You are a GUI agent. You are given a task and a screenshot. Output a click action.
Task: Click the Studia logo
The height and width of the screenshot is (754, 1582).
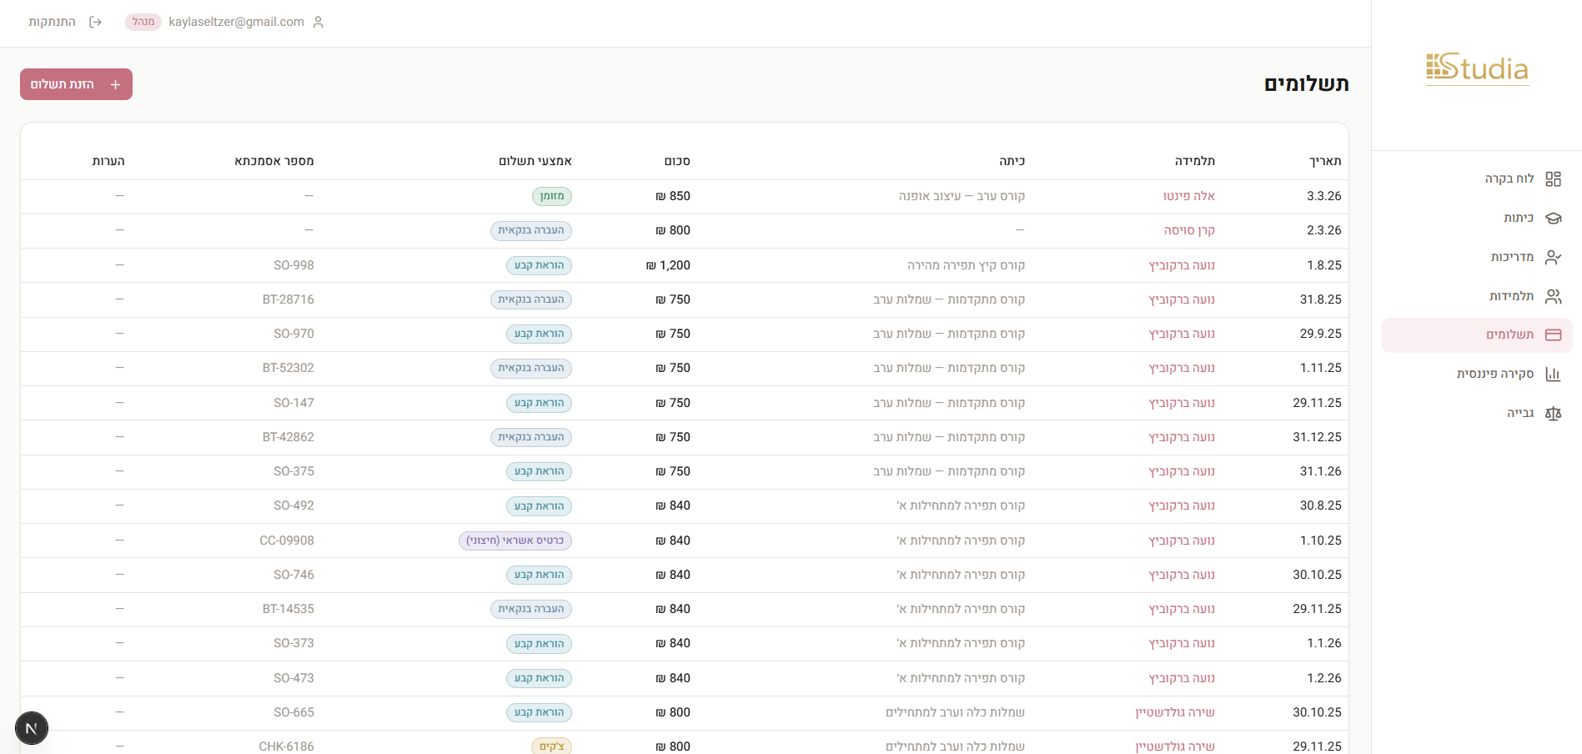point(1477,68)
